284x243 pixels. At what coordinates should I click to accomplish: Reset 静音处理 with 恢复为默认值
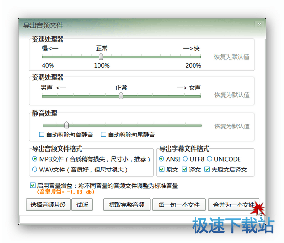pos(232,126)
